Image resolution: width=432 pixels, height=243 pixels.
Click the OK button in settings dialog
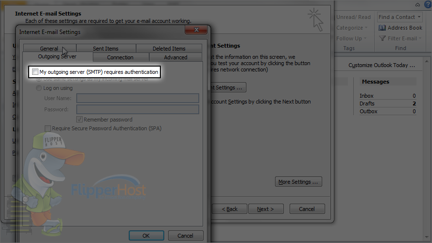point(146,236)
